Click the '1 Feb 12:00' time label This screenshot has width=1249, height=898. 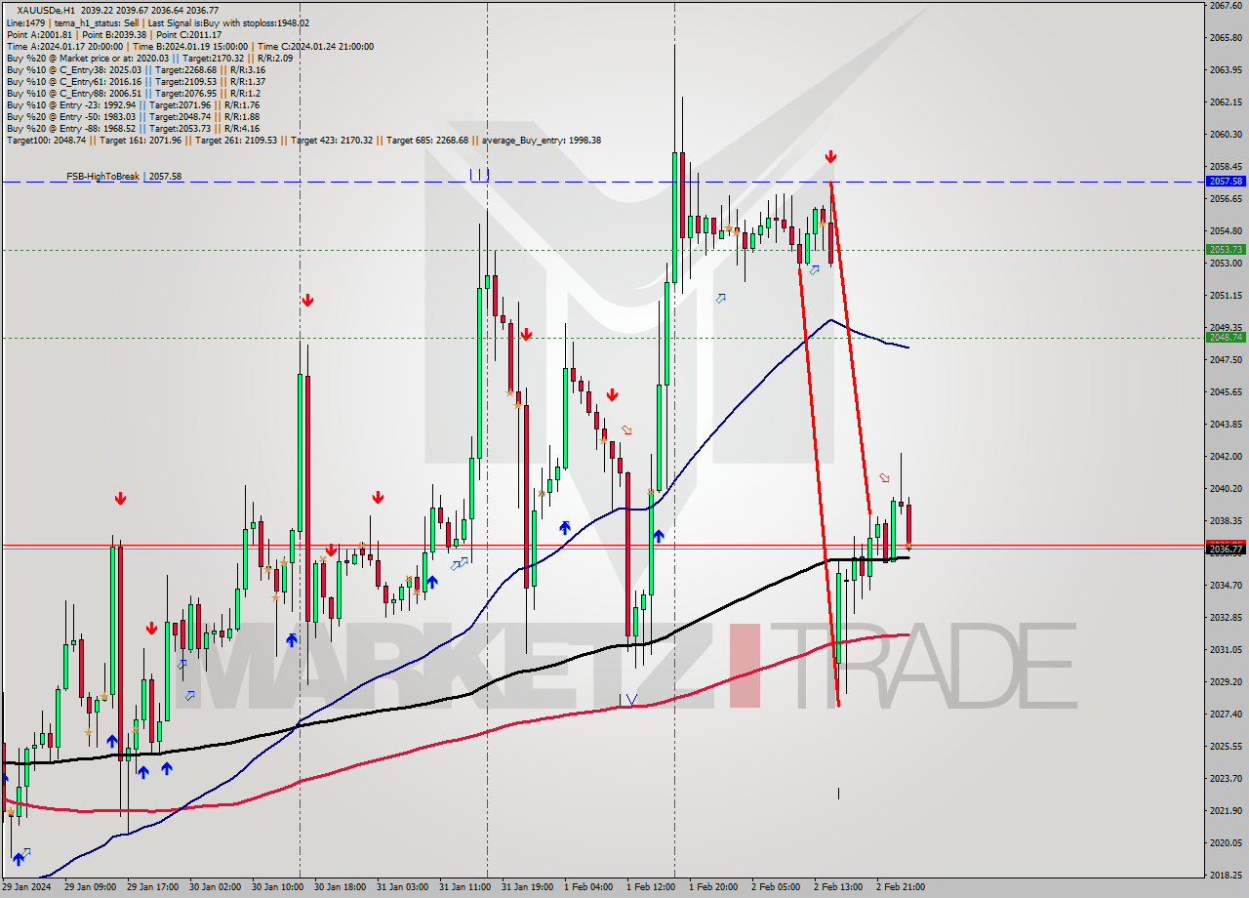651,887
